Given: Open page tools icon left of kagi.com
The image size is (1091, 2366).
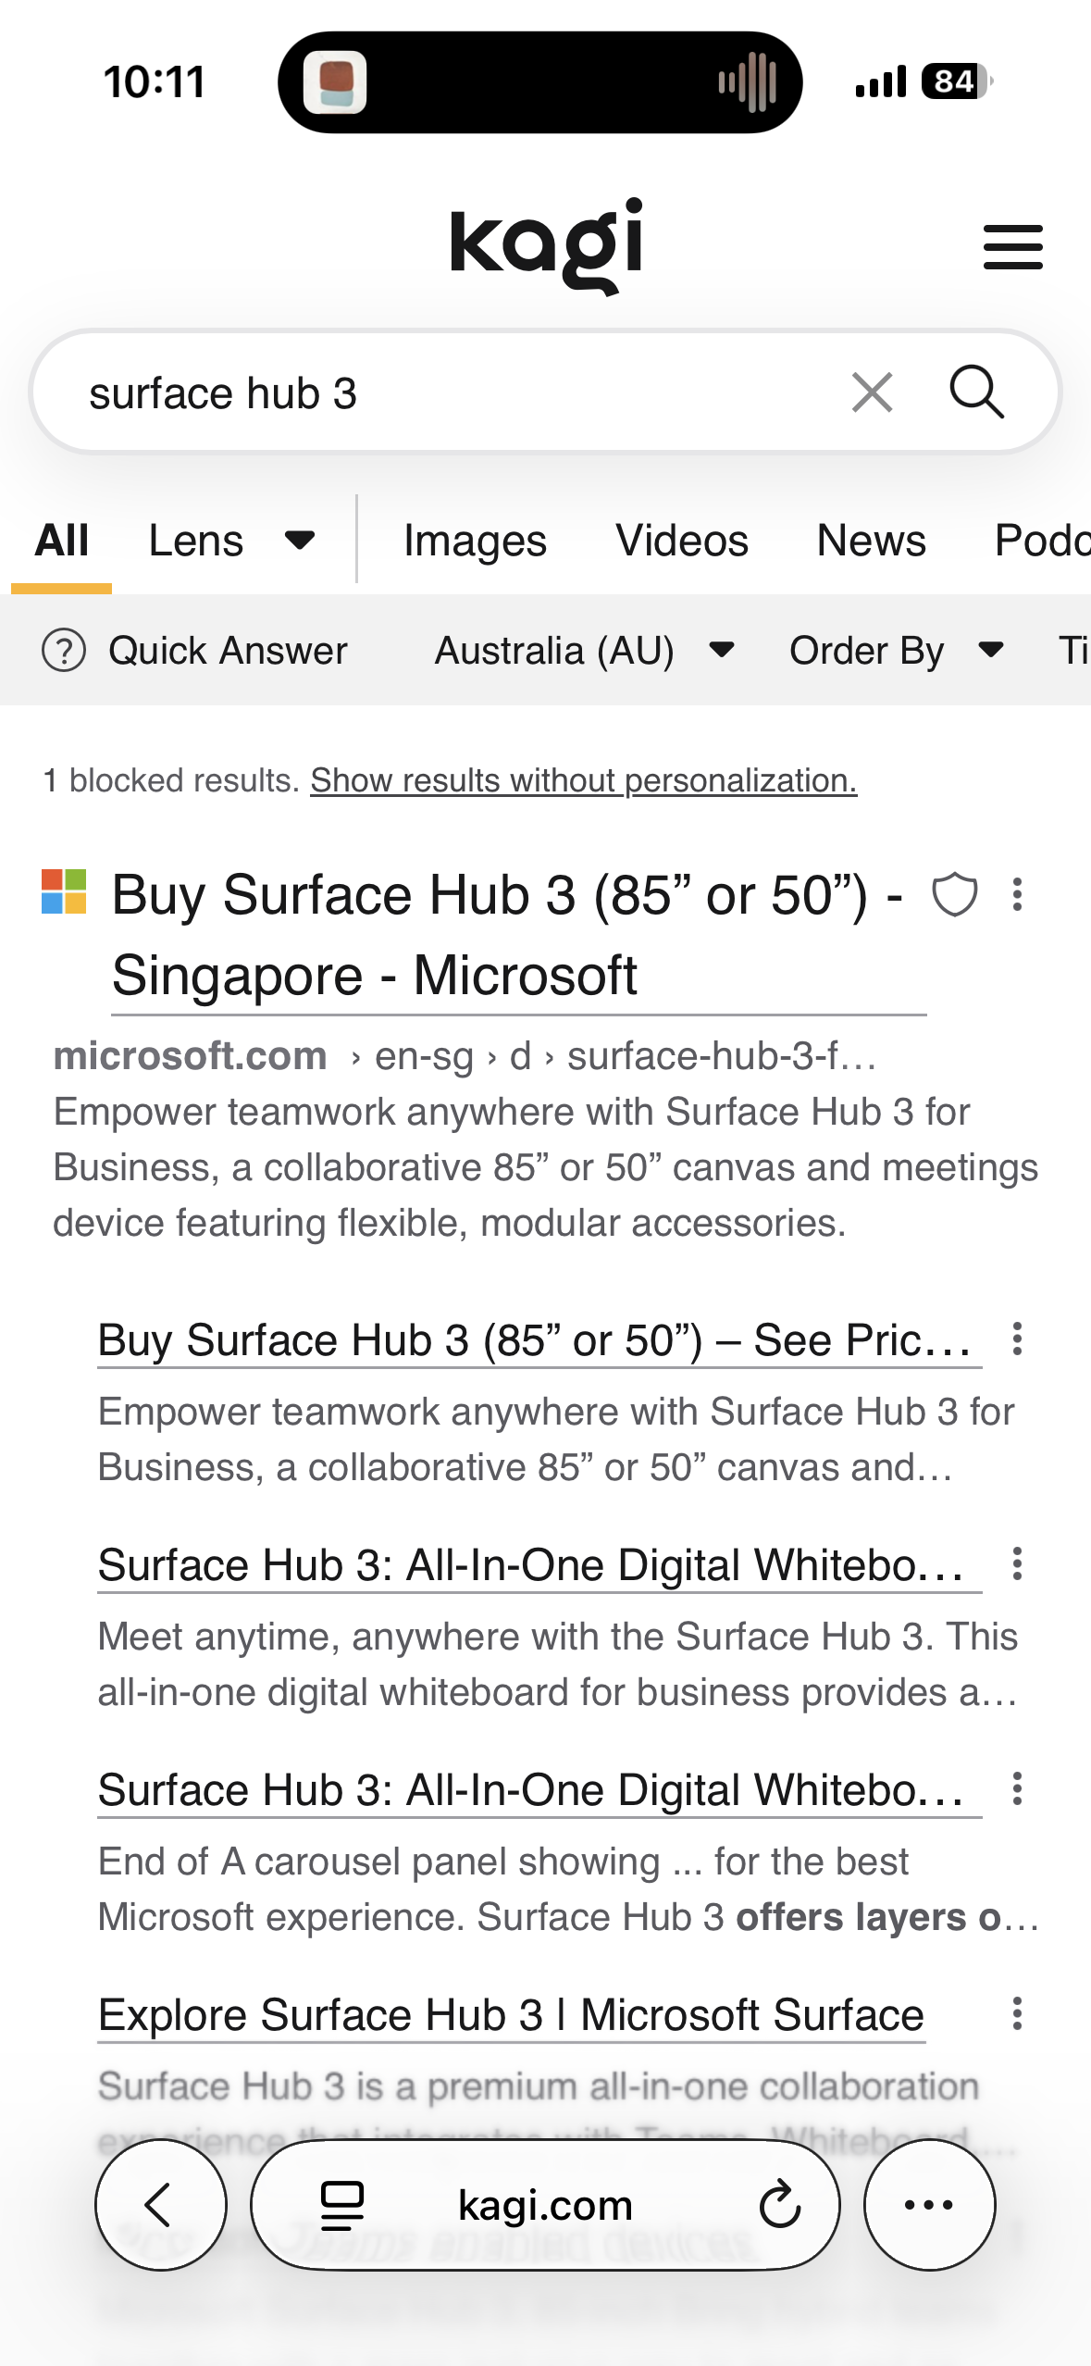Looking at the screenshot, I should (341, 2205).
